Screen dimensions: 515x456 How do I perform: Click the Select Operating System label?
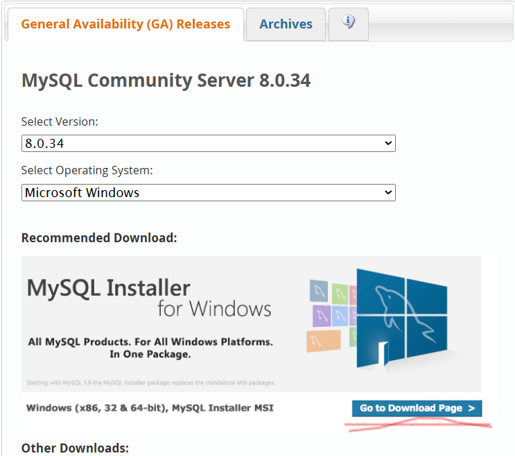[x=87, y=170]
